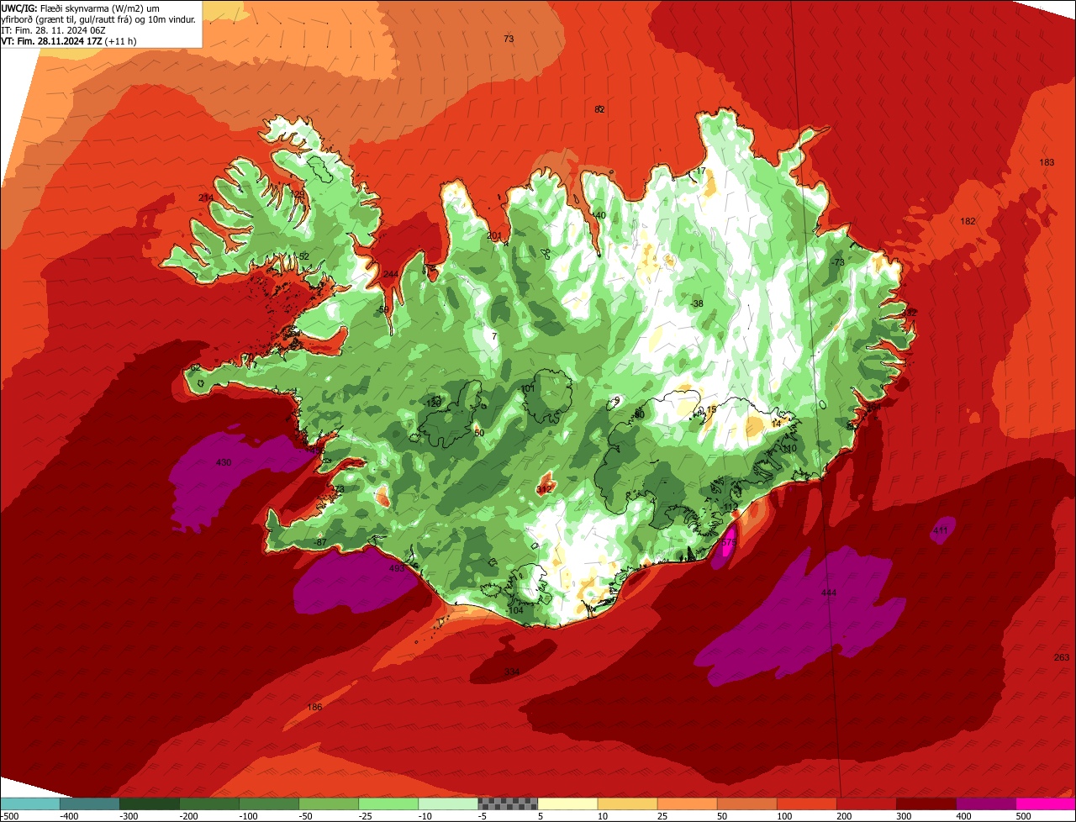Select the darkest green -300 to -200 swatch
The height and width of the screenshot is (822, 1076).
pos(150,804)
